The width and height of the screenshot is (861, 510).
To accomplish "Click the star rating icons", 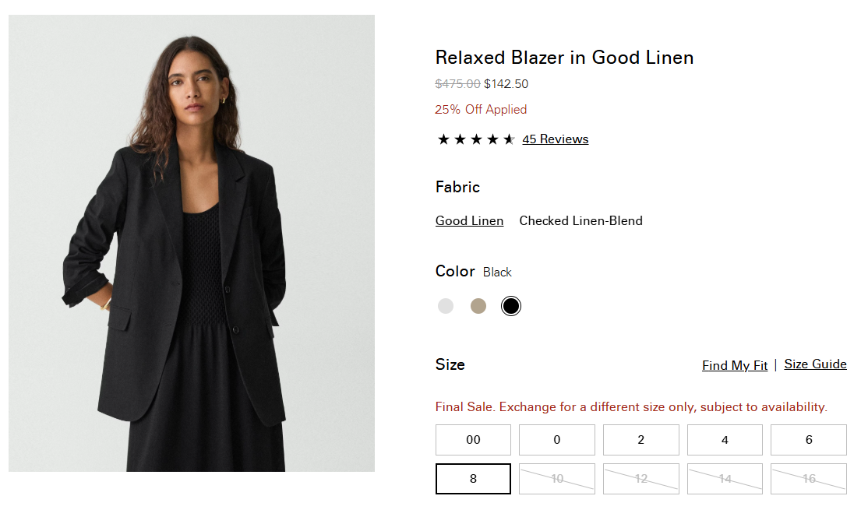I will pyautogui.click(x=476, y=139).
